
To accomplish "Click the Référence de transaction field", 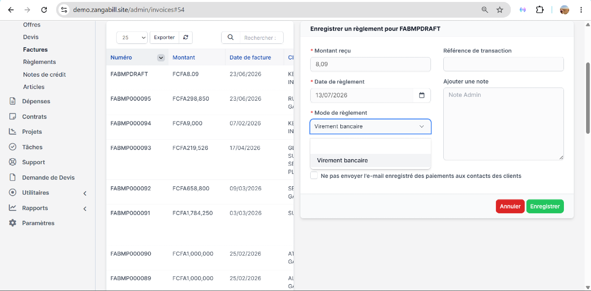I will [503, 64].
